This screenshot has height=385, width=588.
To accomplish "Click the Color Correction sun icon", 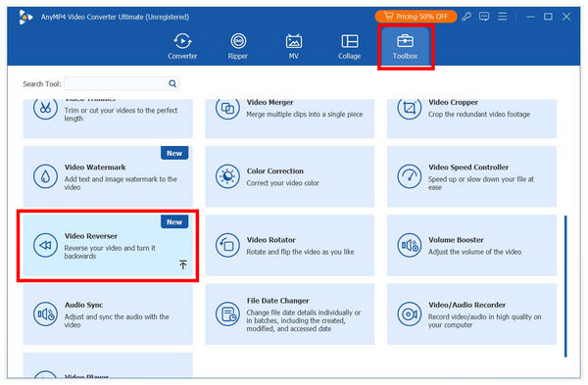I will [x=227, y=176].
